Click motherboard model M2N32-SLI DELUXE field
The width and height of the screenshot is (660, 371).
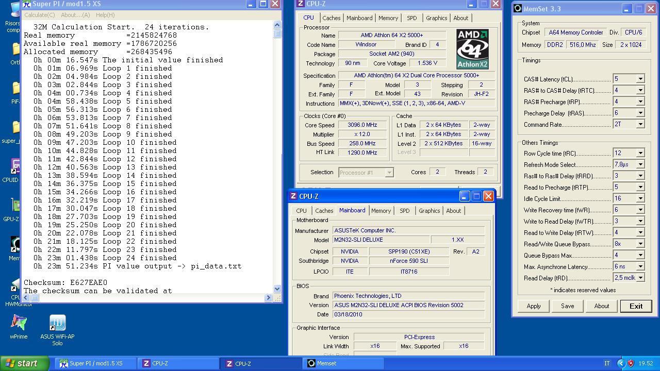381,240
